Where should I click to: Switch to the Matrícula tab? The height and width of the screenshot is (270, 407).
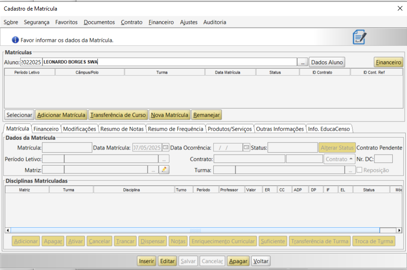18,128
